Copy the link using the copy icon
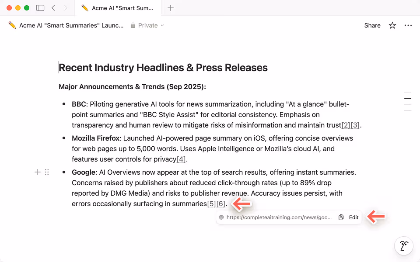The height and width of the screenshot is (262, 420). coord(341,217)
